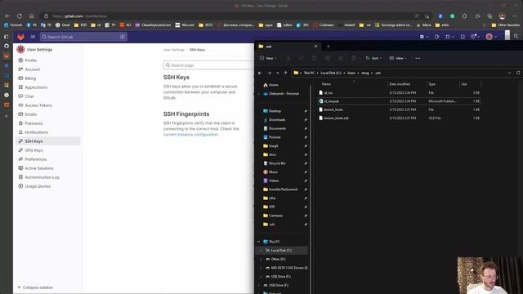
Task: Click the browser home icon
Action: click(31, 16)
